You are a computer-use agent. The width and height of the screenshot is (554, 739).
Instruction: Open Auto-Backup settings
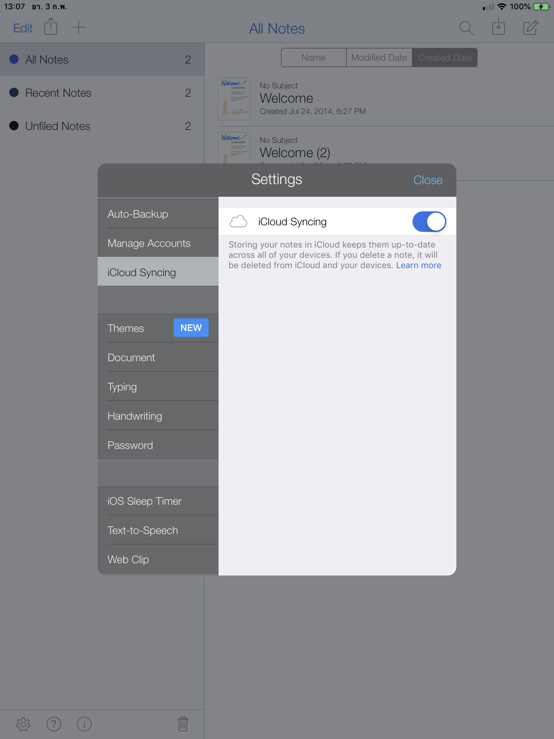(158, 214)
